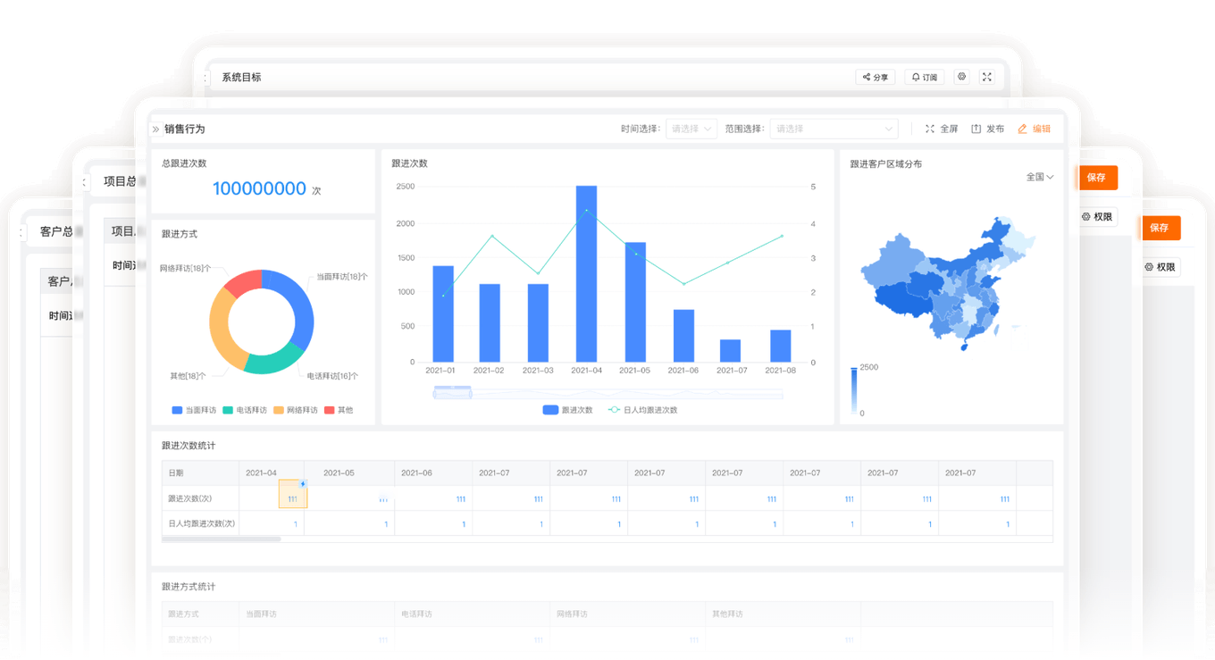Click the map visual range gradient bar
1215x660 pixels.
[x=854, y=390]
